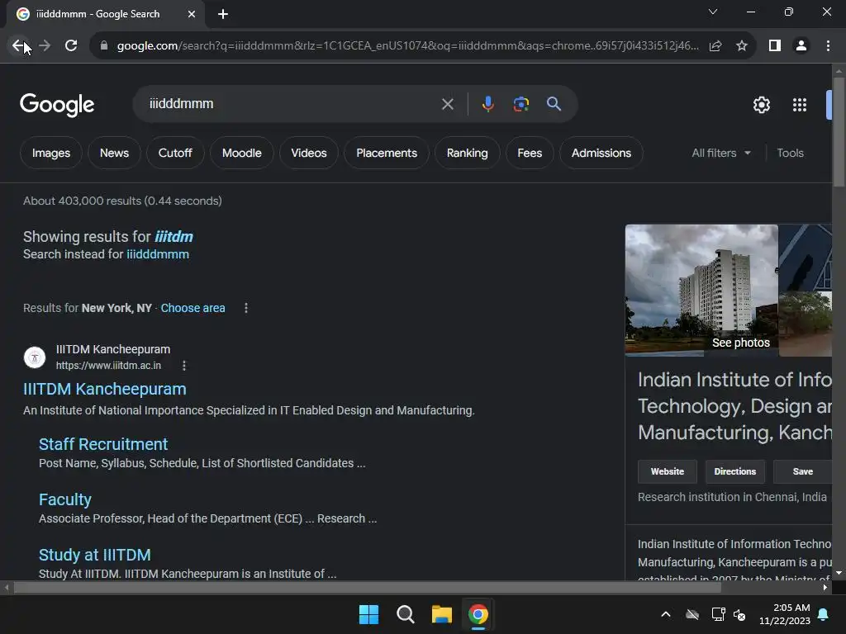The image size is (846, 634).
Task: Reload the page with the refresh icon
Action: pyautogui.click(x=71, y=46)
